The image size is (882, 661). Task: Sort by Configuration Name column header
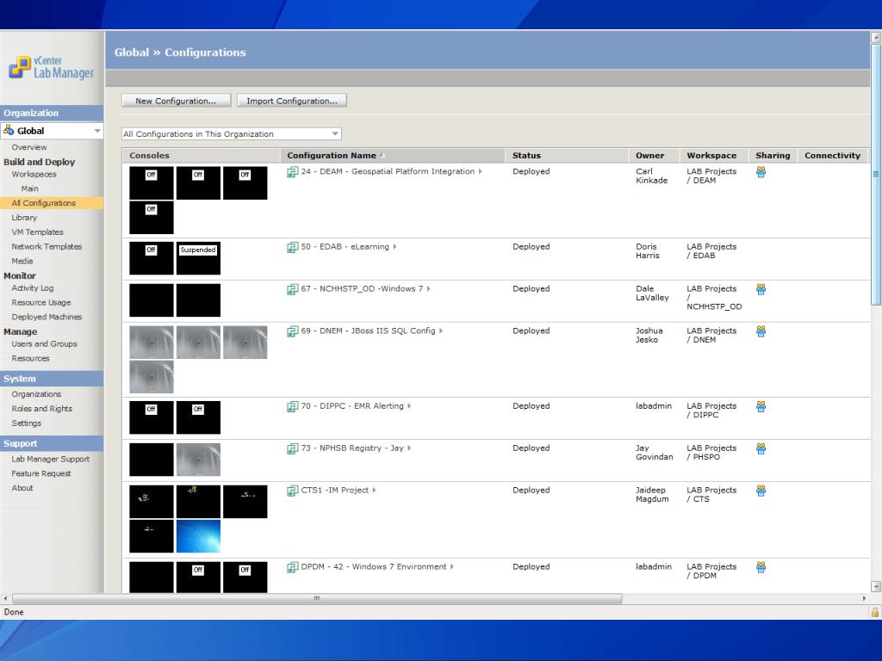[x=332, y=156]
